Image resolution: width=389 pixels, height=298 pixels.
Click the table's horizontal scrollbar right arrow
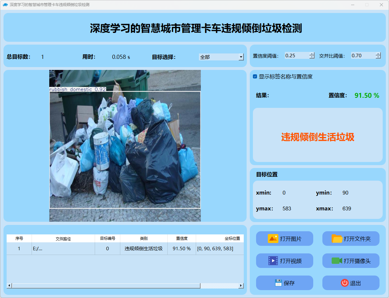pyautogui.click(x=241, y=286)
